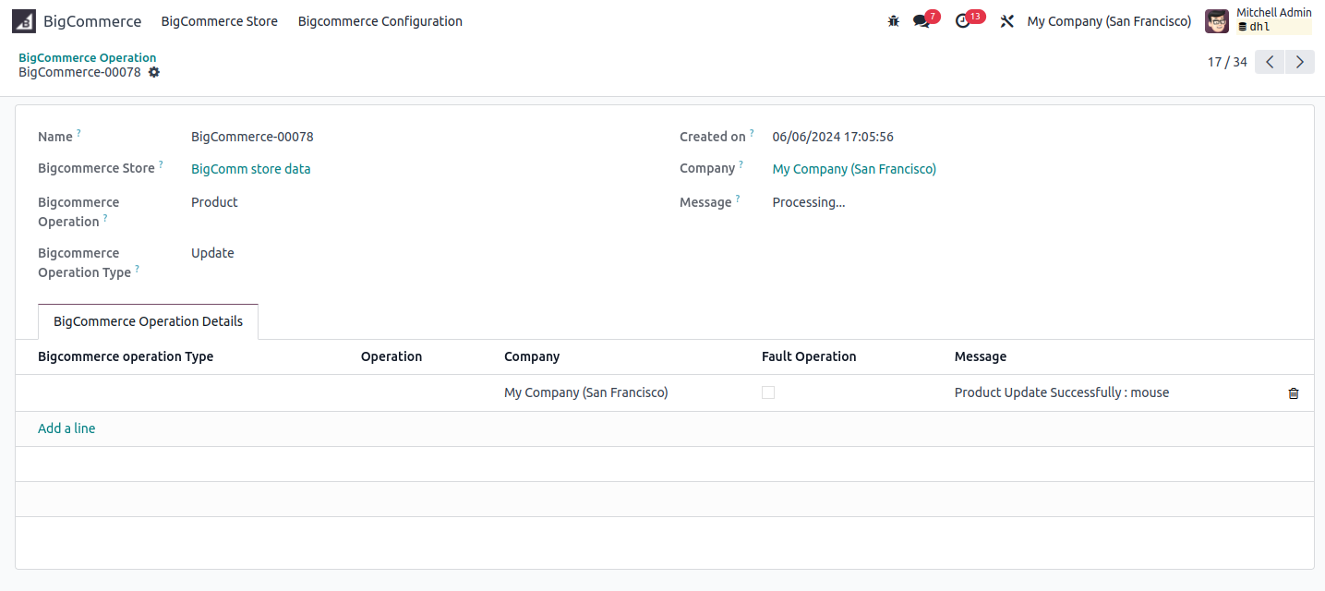This screenshot has height=591, width=1325.
Task: Open the gear actions menu beside BigCommerce-00078
Action: 154,72
